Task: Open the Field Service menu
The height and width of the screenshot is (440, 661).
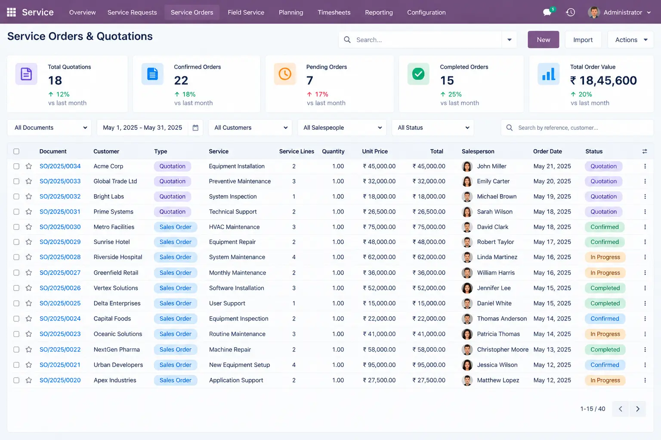Action: 246,12
